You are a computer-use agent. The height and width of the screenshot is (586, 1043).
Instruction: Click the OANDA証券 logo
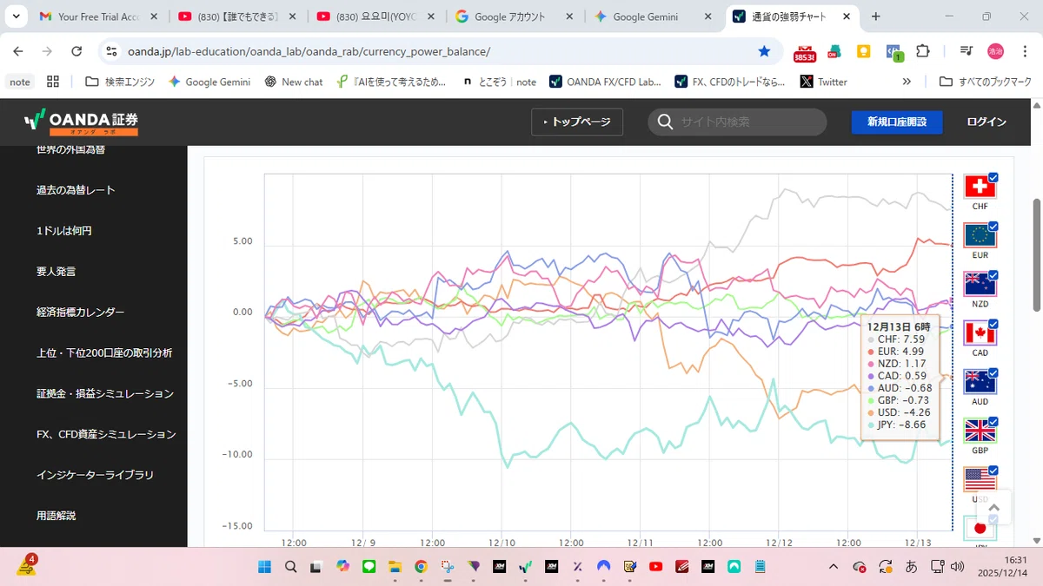pos(81,122)
